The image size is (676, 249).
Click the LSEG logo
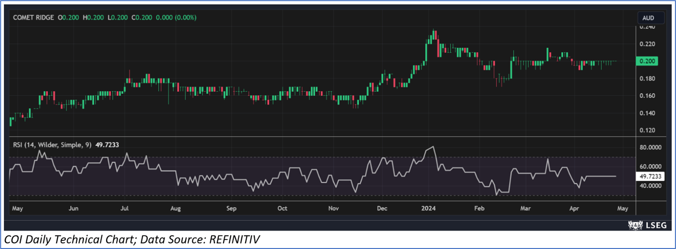coord(647,225)
